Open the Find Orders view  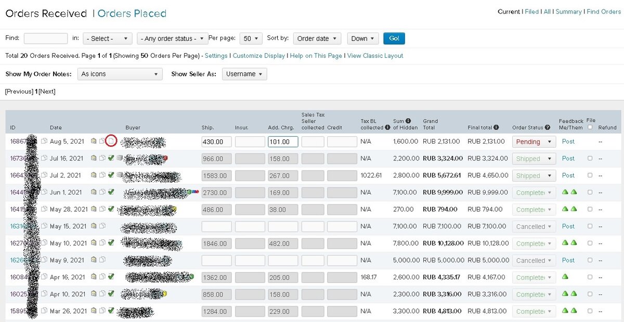(x=604, y=11)
